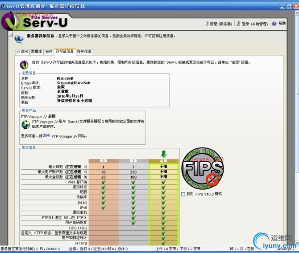Click the 2010年5月25日 purchase date
The image size is (299, 253).
pyautogui.click(x=70, y=96)
